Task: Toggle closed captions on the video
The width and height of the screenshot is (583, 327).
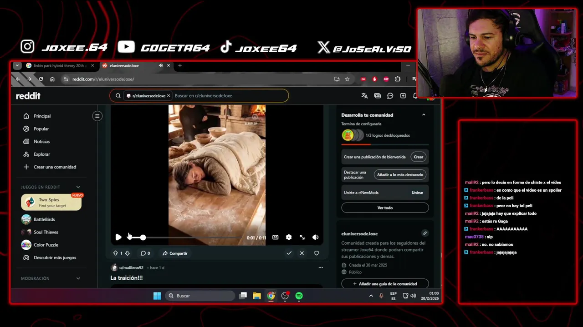Action: pos(276,237)
